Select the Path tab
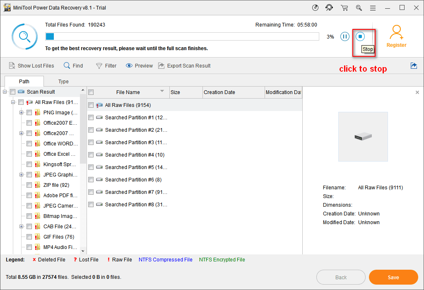The width and height of the screenshot is (424, 290). (24, 82)
